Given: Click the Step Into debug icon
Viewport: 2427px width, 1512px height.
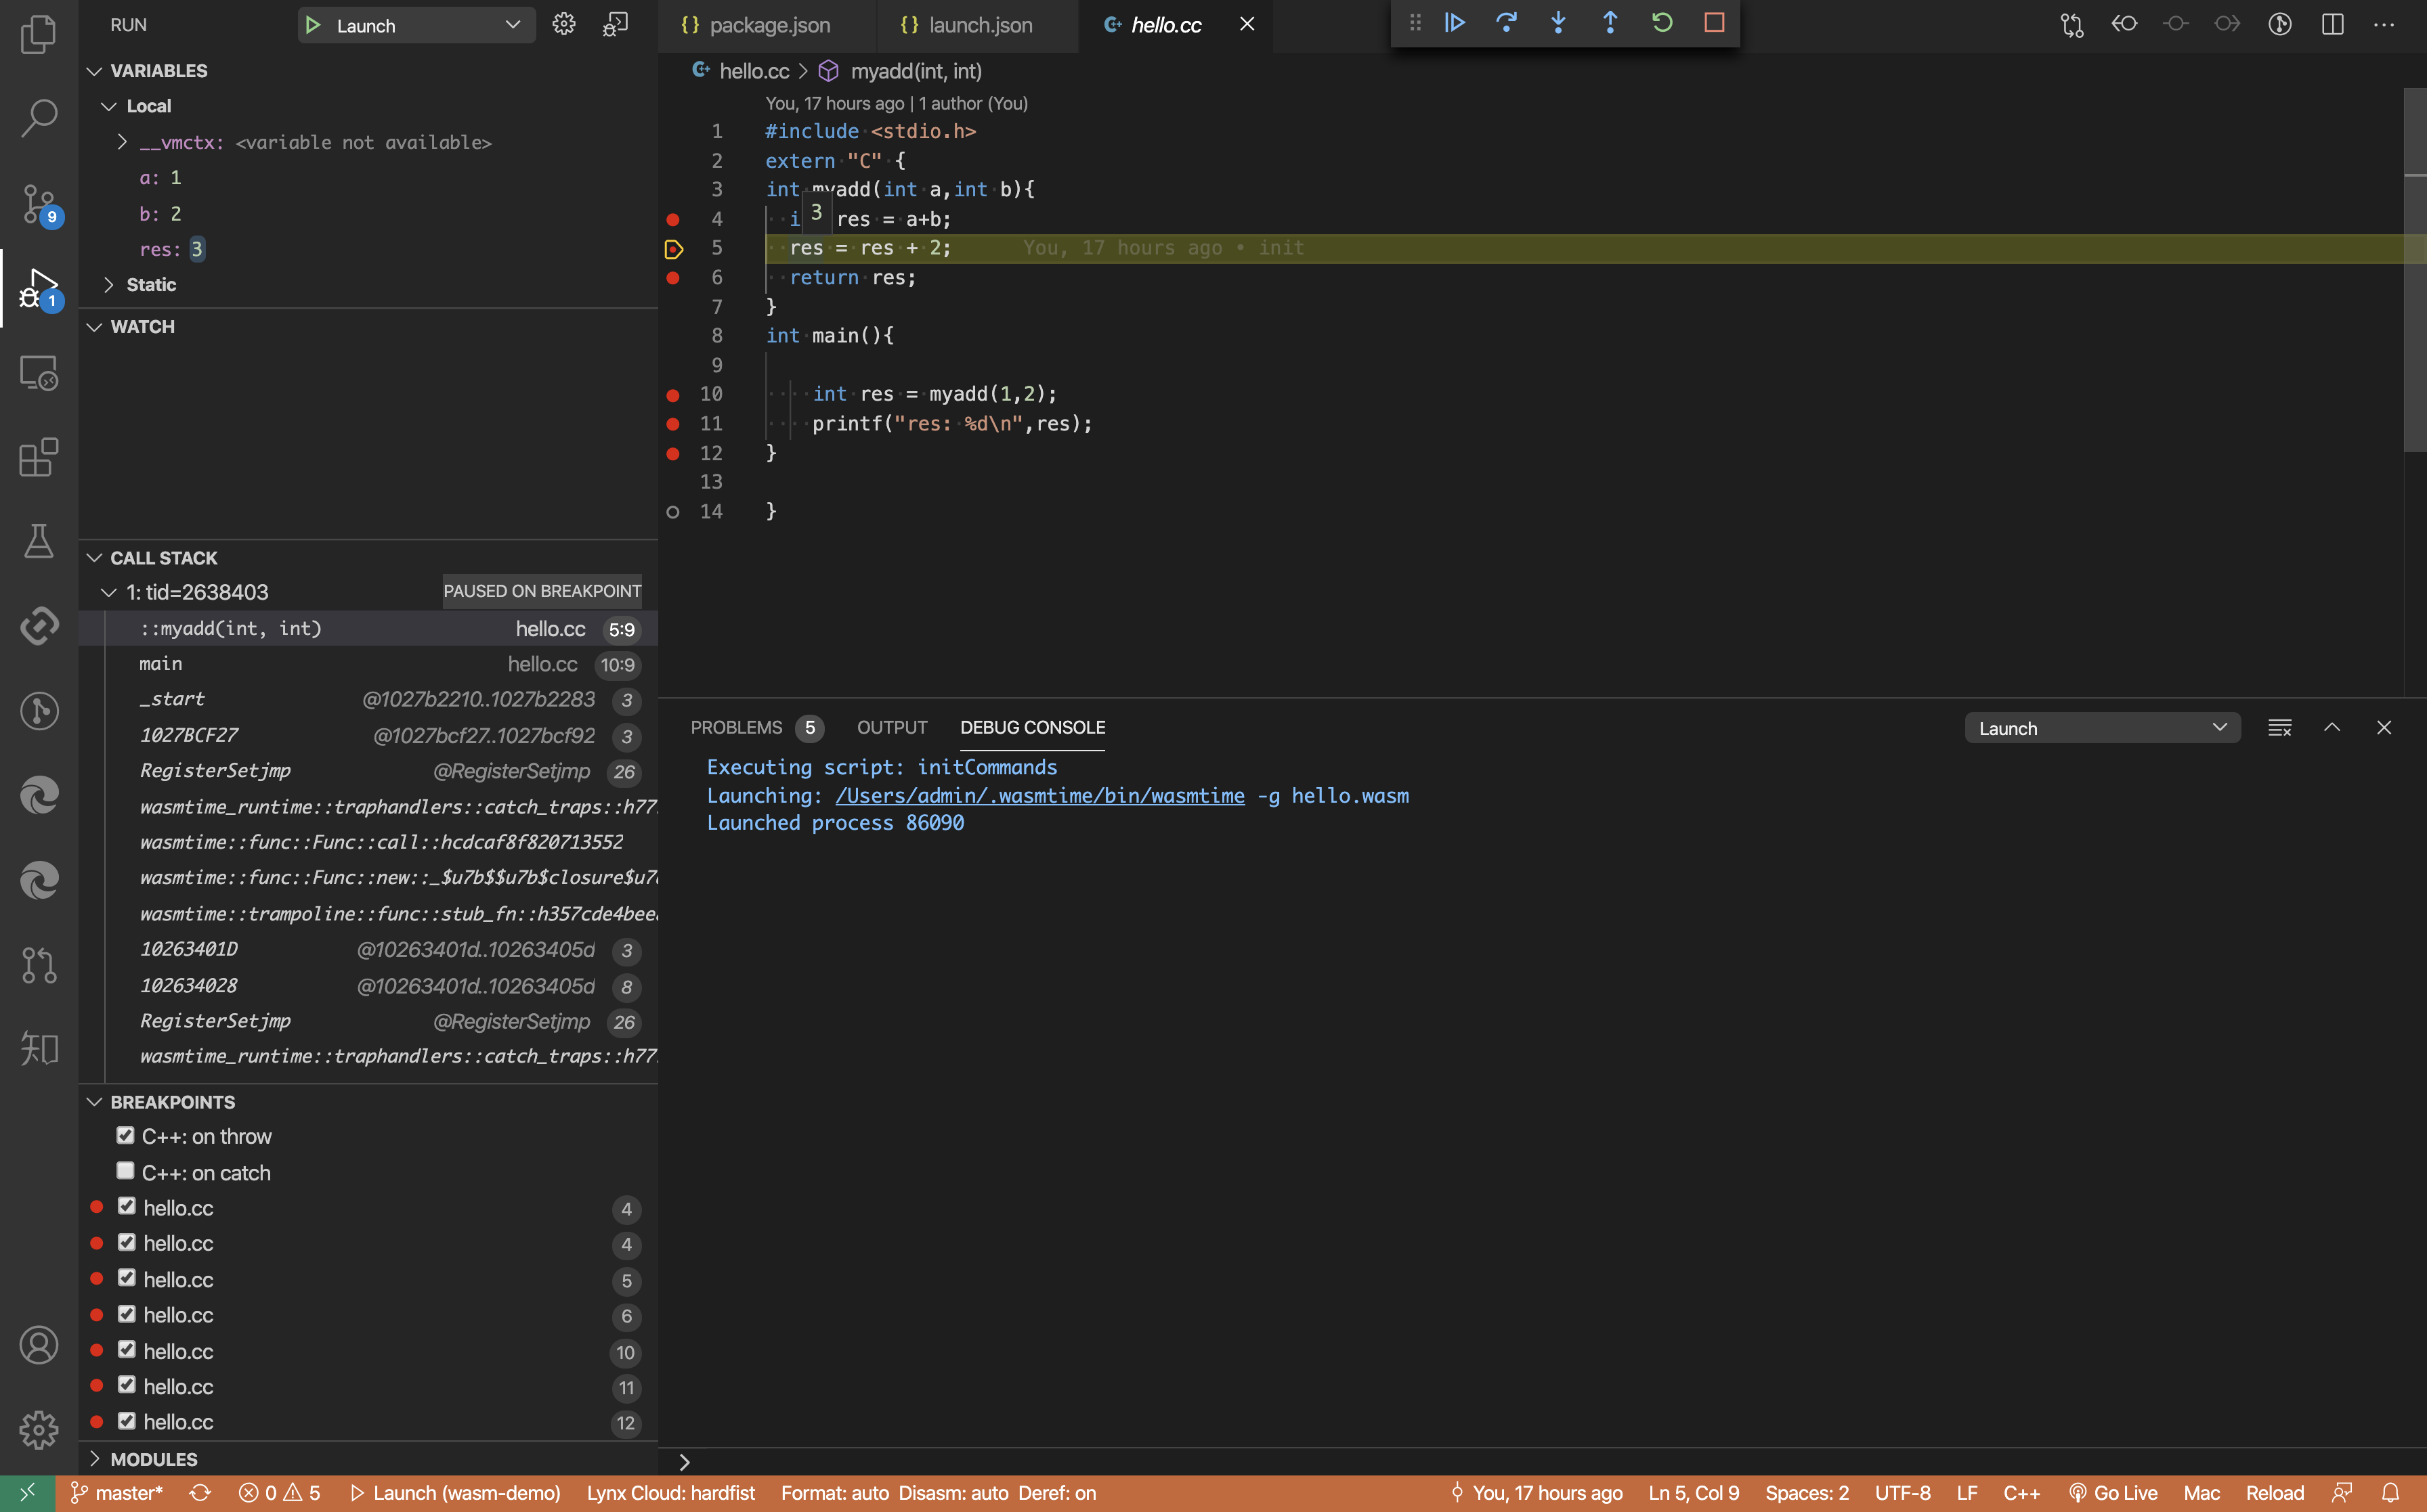Looking at the screenshot, I should tap(1559, 23).
